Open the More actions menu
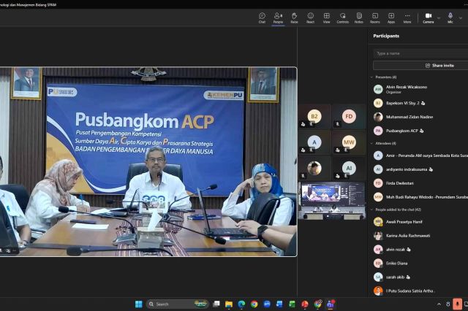Image resolution: width=468 pixels, height=311 pixels. point(407,18)
